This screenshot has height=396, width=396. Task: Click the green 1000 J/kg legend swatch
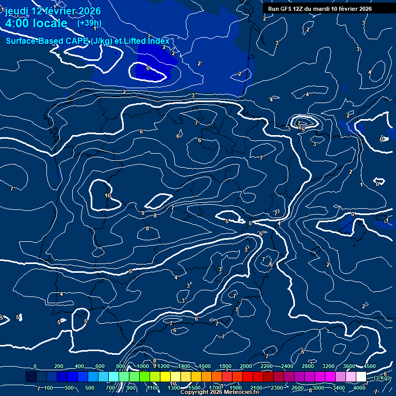pyautogui.click(x=144, y=377)
